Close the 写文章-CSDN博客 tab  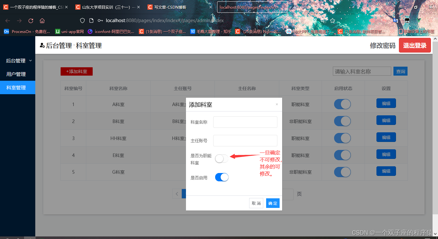click(x=210, y=7)
